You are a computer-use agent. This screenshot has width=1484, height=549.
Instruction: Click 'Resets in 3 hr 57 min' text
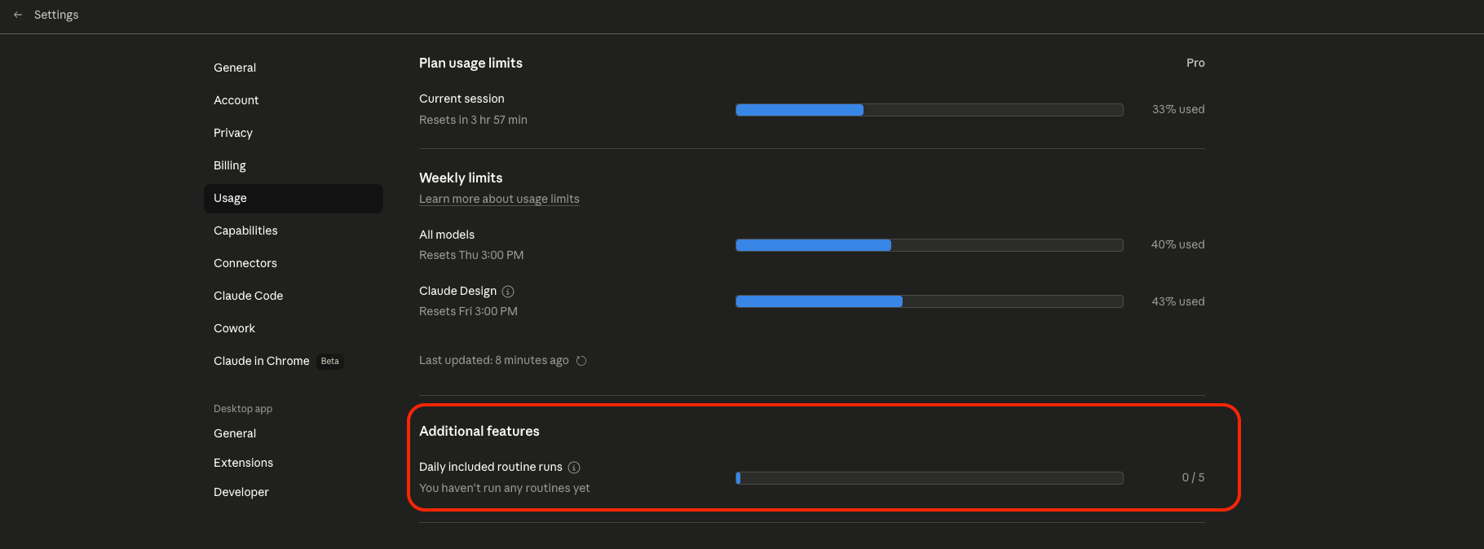pos(473,120)
